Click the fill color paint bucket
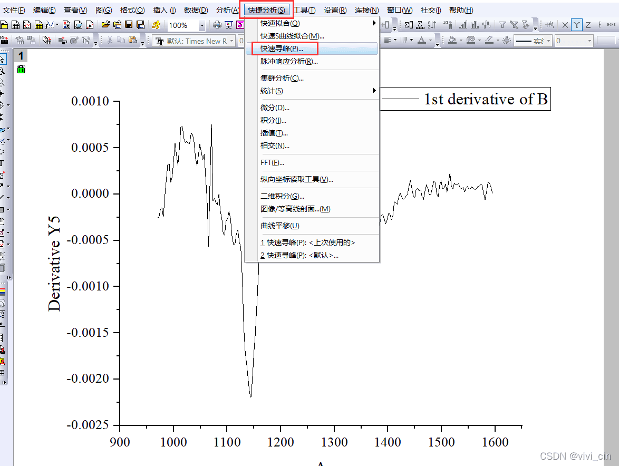The image size is (619, 466). (452, 41)
